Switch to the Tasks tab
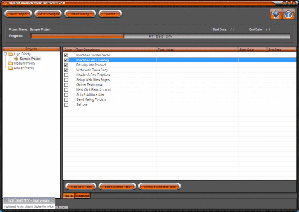This screenshot has width=299, height=212. click(69, 196)
